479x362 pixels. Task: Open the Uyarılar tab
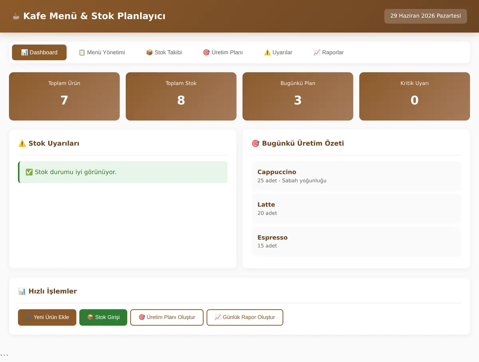pyautogui.click(x=278, y=52)
